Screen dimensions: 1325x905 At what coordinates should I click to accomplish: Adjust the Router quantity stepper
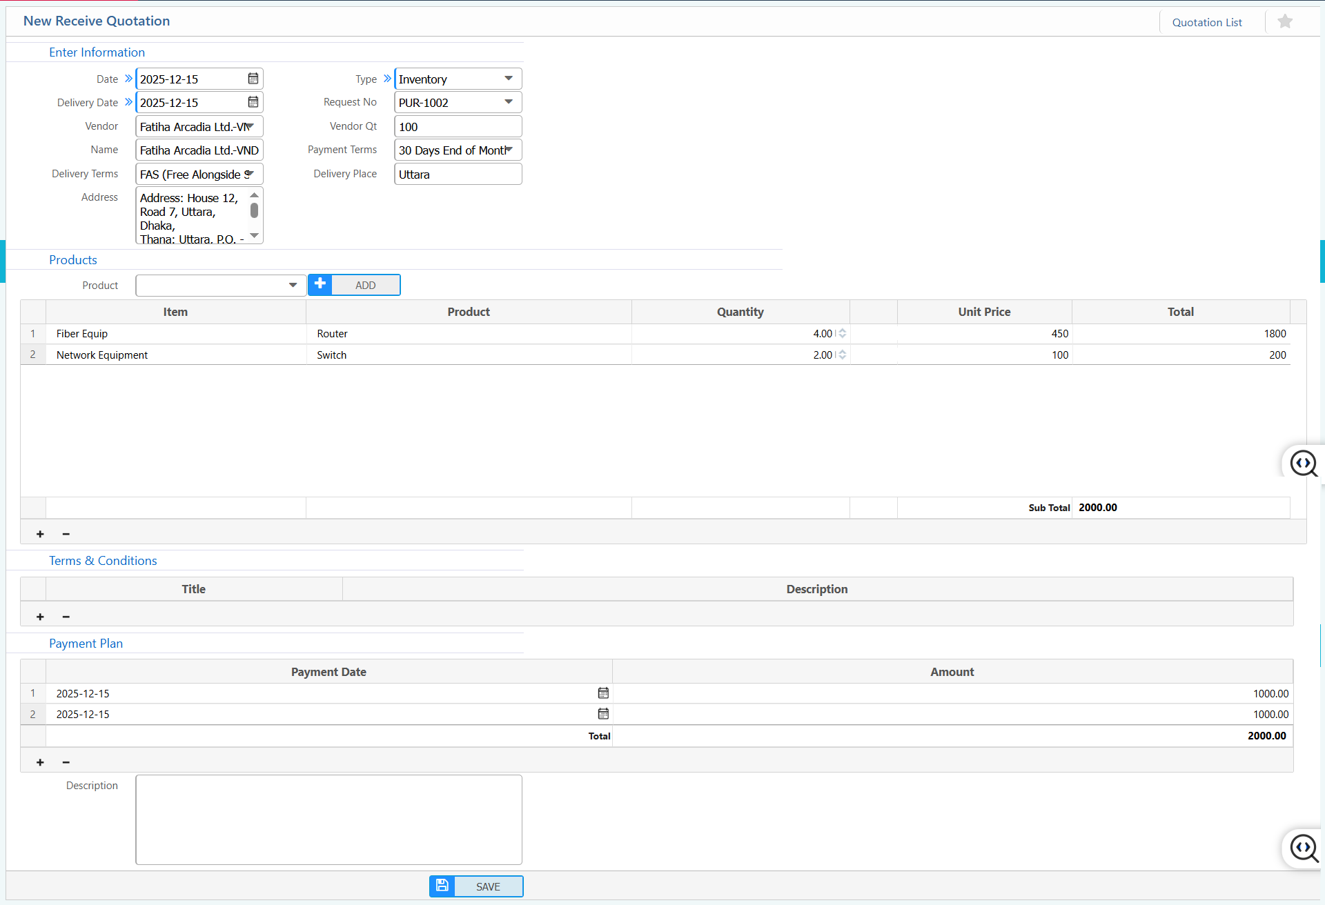(x=842, y=334)
